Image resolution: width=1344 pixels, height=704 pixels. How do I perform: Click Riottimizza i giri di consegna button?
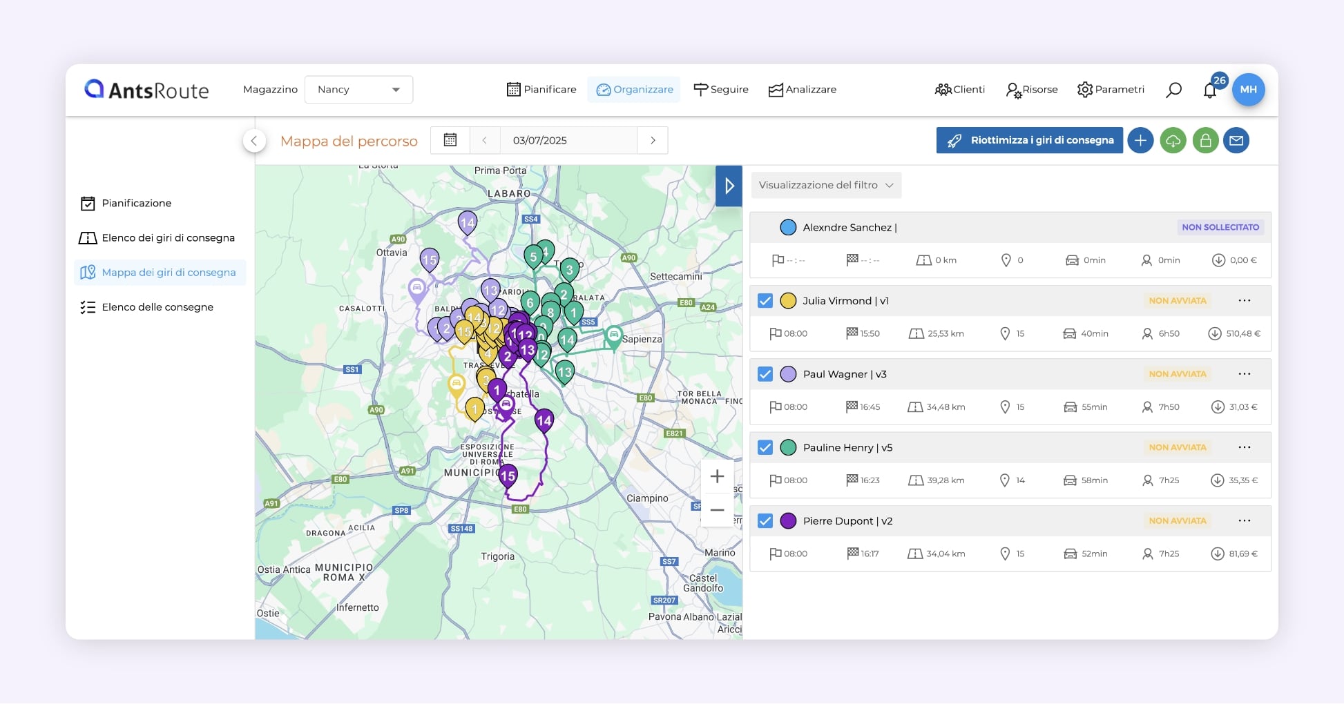click(1028, 140)
